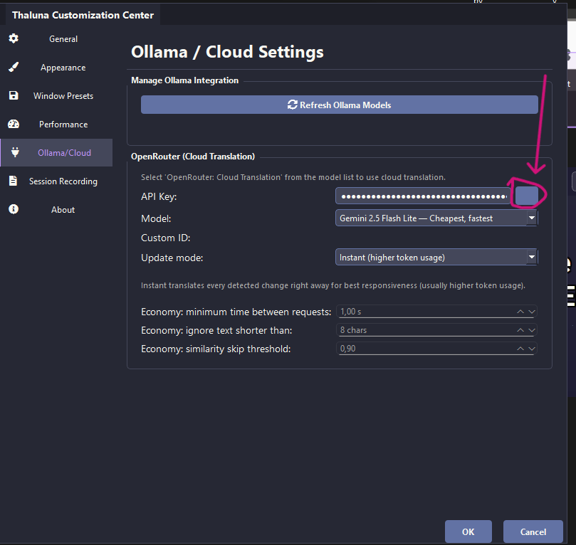The height and width of the screenshot is (545, 576).
Task: Click the Session Recording document icon
Action: pyautogui.click(x=13, y=181)
